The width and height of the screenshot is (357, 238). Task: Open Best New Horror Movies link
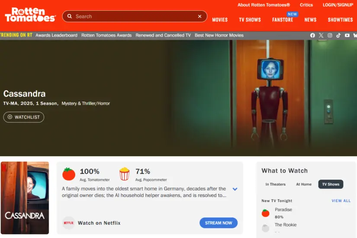(x=219, y=35)
